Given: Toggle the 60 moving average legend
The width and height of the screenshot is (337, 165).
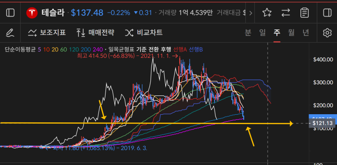Looking at the screenshot, I should tap(64, 49).
